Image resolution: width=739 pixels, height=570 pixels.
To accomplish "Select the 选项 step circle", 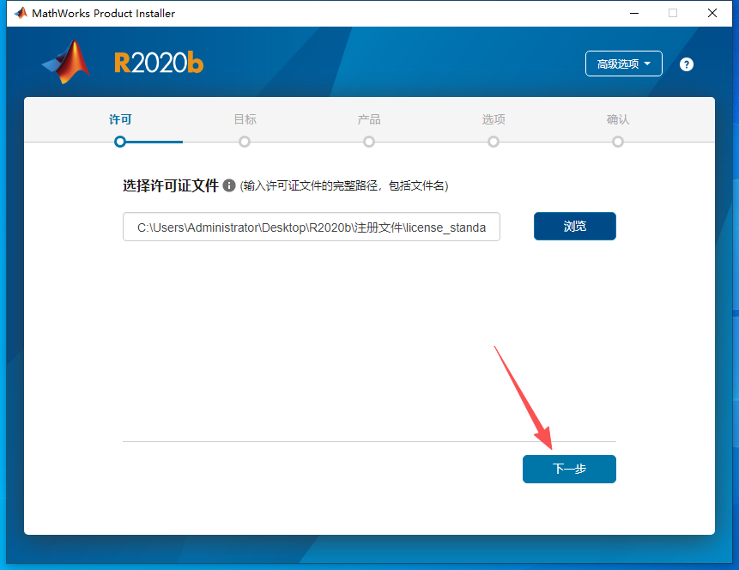I will click(494, 141).
